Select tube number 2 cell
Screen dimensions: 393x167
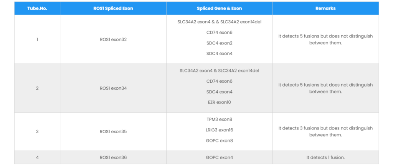tap(37, 88)
